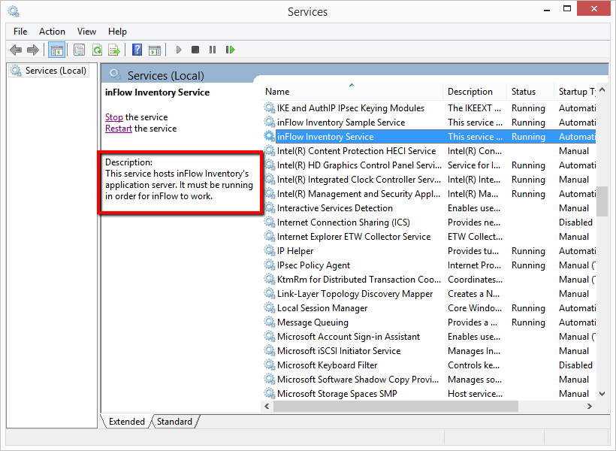The image size is (616, 451).
Task: Select Internet Connection Sharing (ICS)
Action: [x=430, y=222]
